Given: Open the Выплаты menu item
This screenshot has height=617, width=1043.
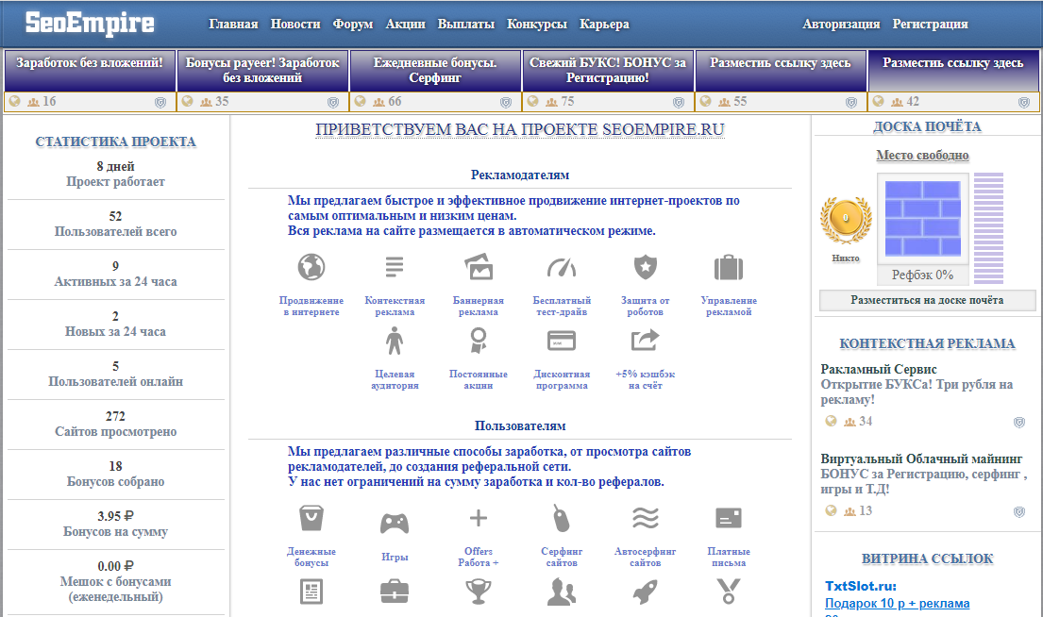Looking at the screenshot, I should click(x=466, y=25).
